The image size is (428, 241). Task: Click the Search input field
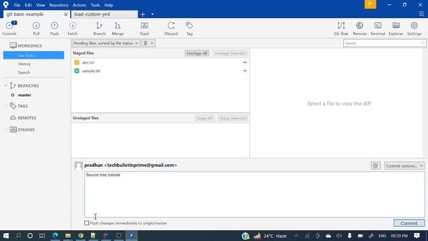pos(385,43)
